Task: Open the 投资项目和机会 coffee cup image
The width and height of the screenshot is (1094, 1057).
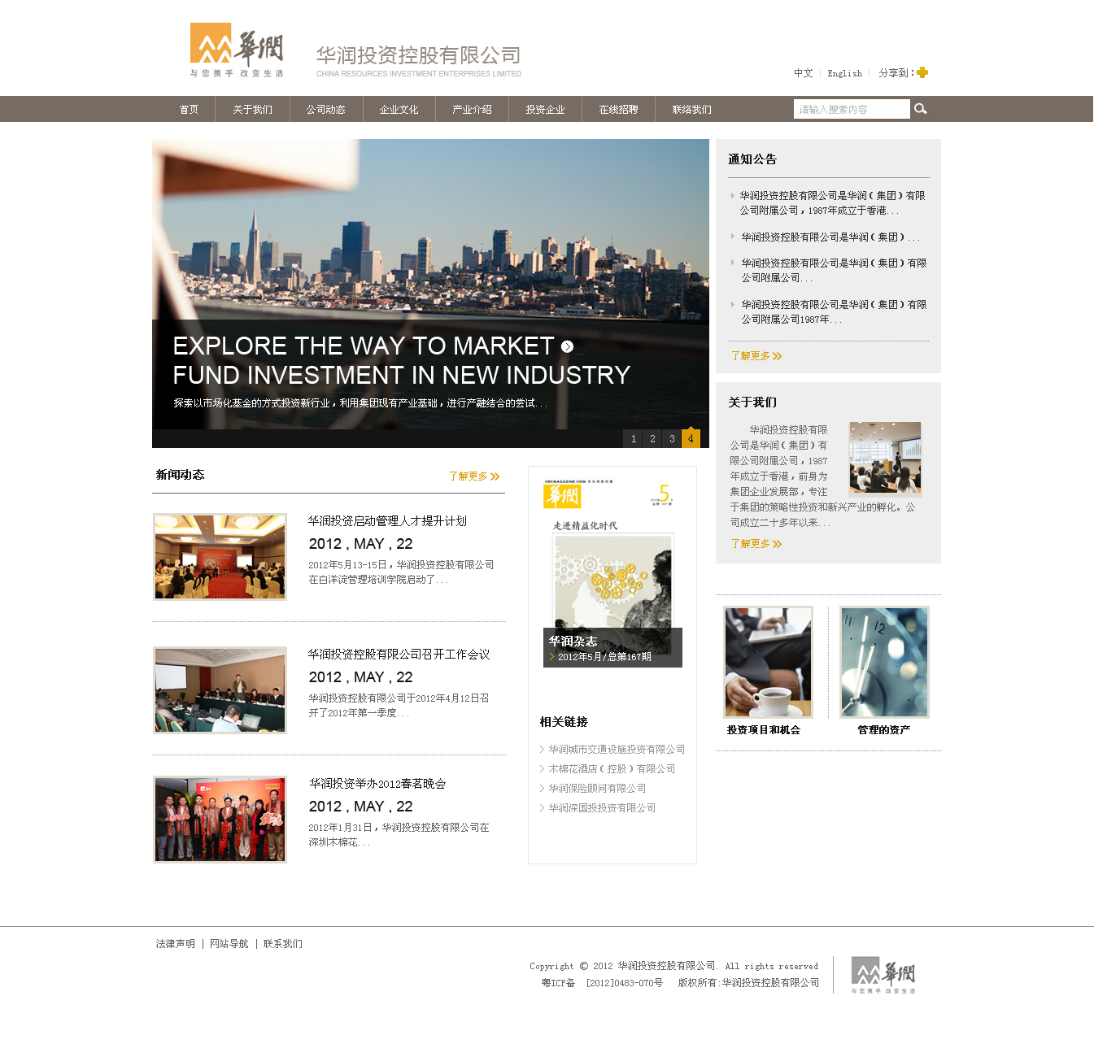Action: coord(768,662)
